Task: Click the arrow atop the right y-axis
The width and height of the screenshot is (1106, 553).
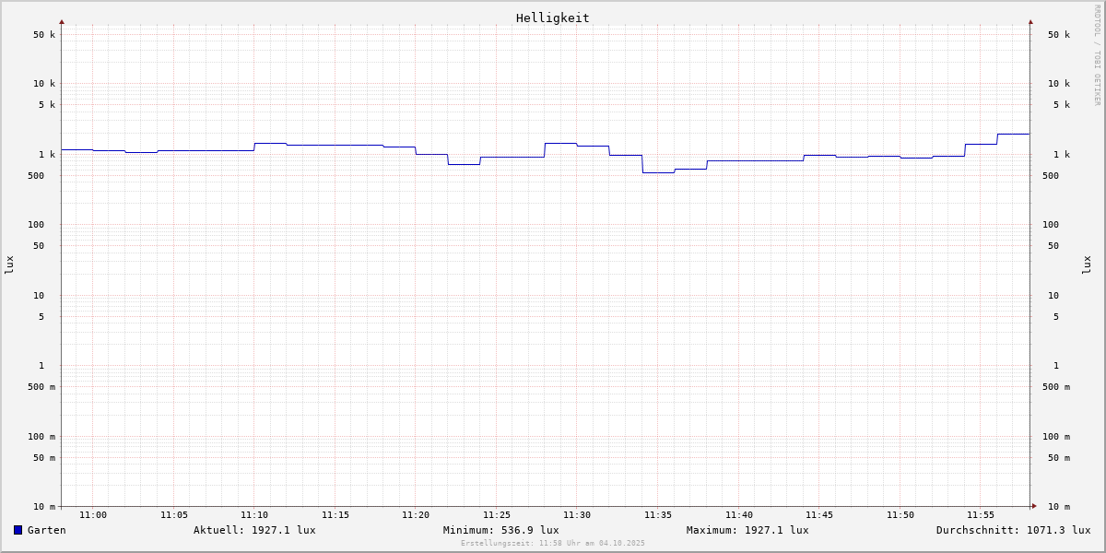Action: tap(1030, 21)
